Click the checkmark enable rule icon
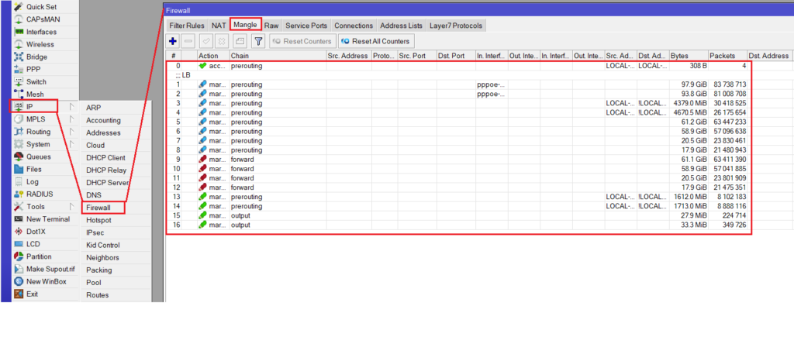 pos(207,41)
